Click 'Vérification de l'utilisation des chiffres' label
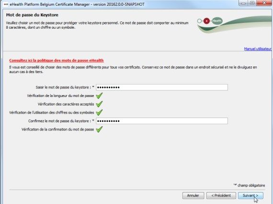 pyautogui.click(x=52, y=112)
